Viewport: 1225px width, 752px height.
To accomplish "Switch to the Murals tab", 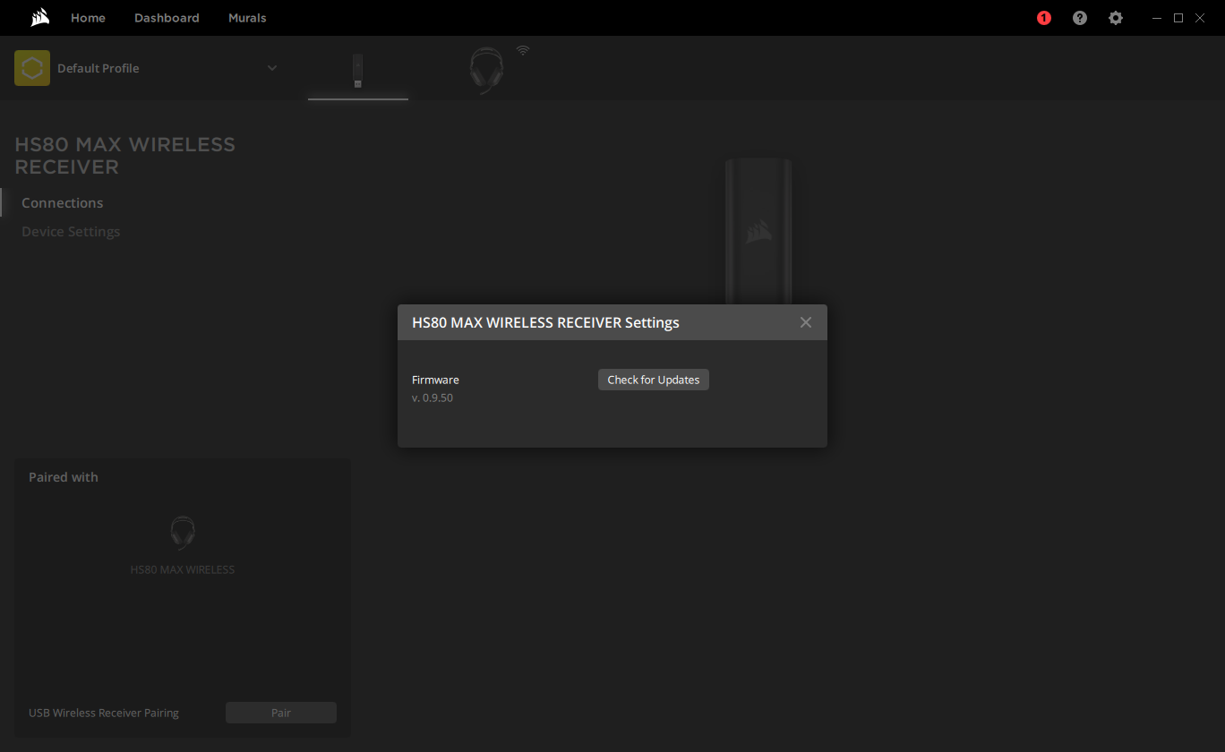I will (x=247, y=18).
